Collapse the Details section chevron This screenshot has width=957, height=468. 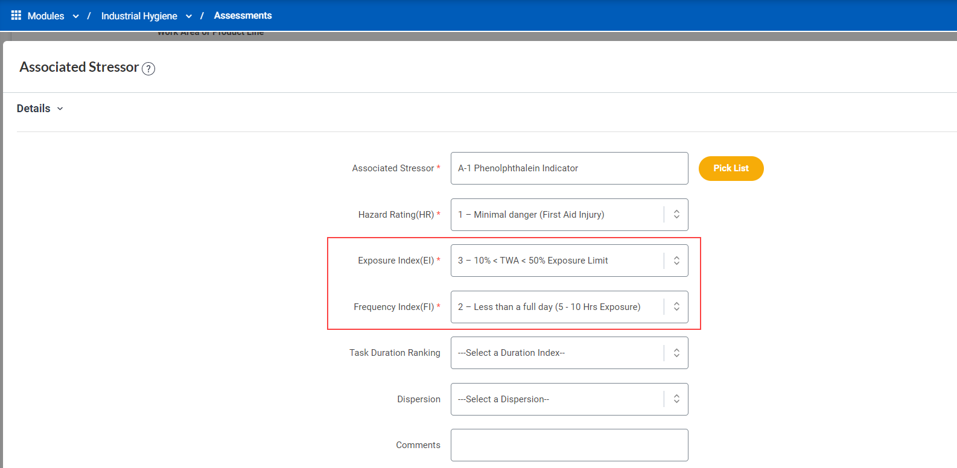[60, 109]
